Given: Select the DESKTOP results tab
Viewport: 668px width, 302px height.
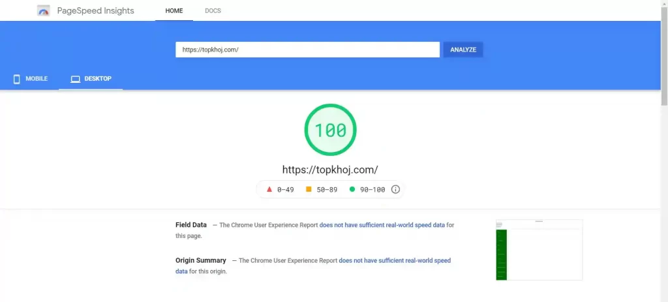Looking at the screenshot, I should coord(91,79).
